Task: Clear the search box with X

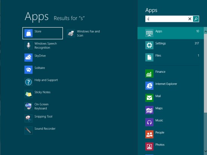Action: [x=190, y=19]
